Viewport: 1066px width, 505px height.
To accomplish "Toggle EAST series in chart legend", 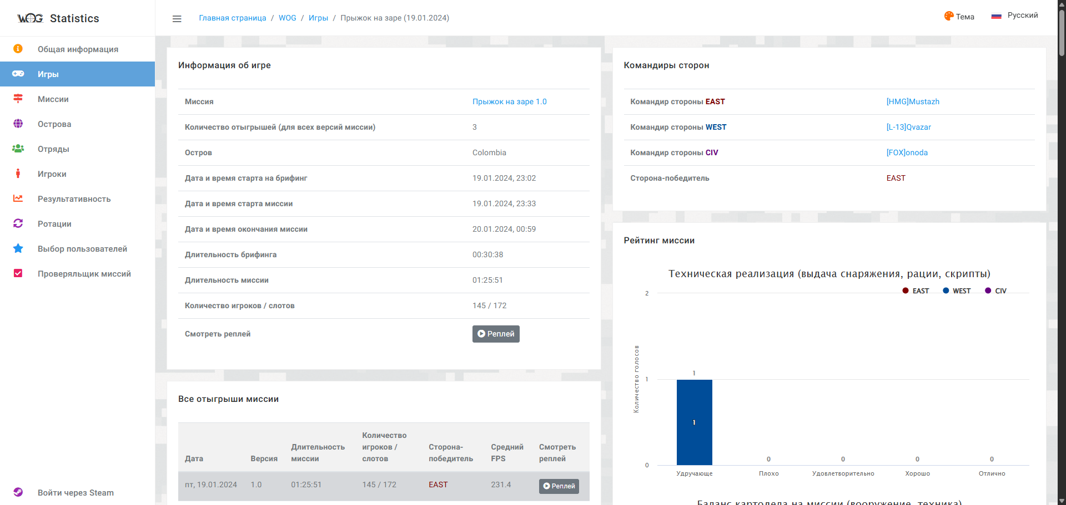I will tap(916, 291).
